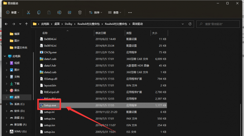Expand the 系统 (C:) drive node
244x136 pixels.
pos(6,104)
